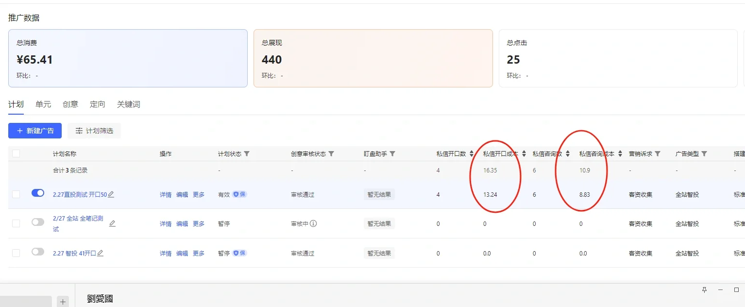This screenshot has height=307, width=745.
Task: Sort by 私信咨询数 column arrows
Action: [568, 154]
